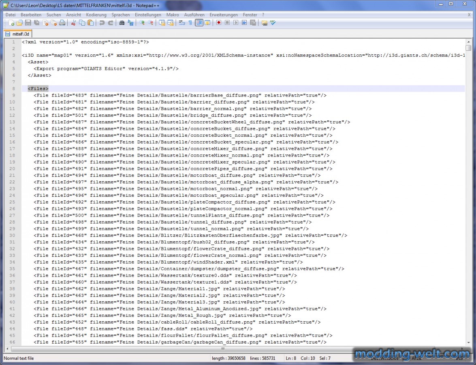The width and height of the screenshot is (476, 365).
Task: Click the horizontal scrollbar thumb
Action: click(x=223, y=349)
